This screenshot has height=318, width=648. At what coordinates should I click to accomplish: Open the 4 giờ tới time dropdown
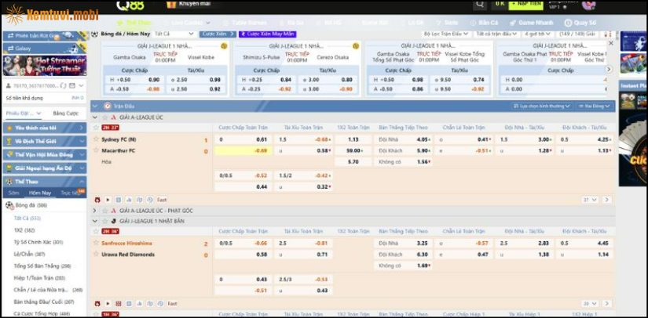tap(539, 34)
